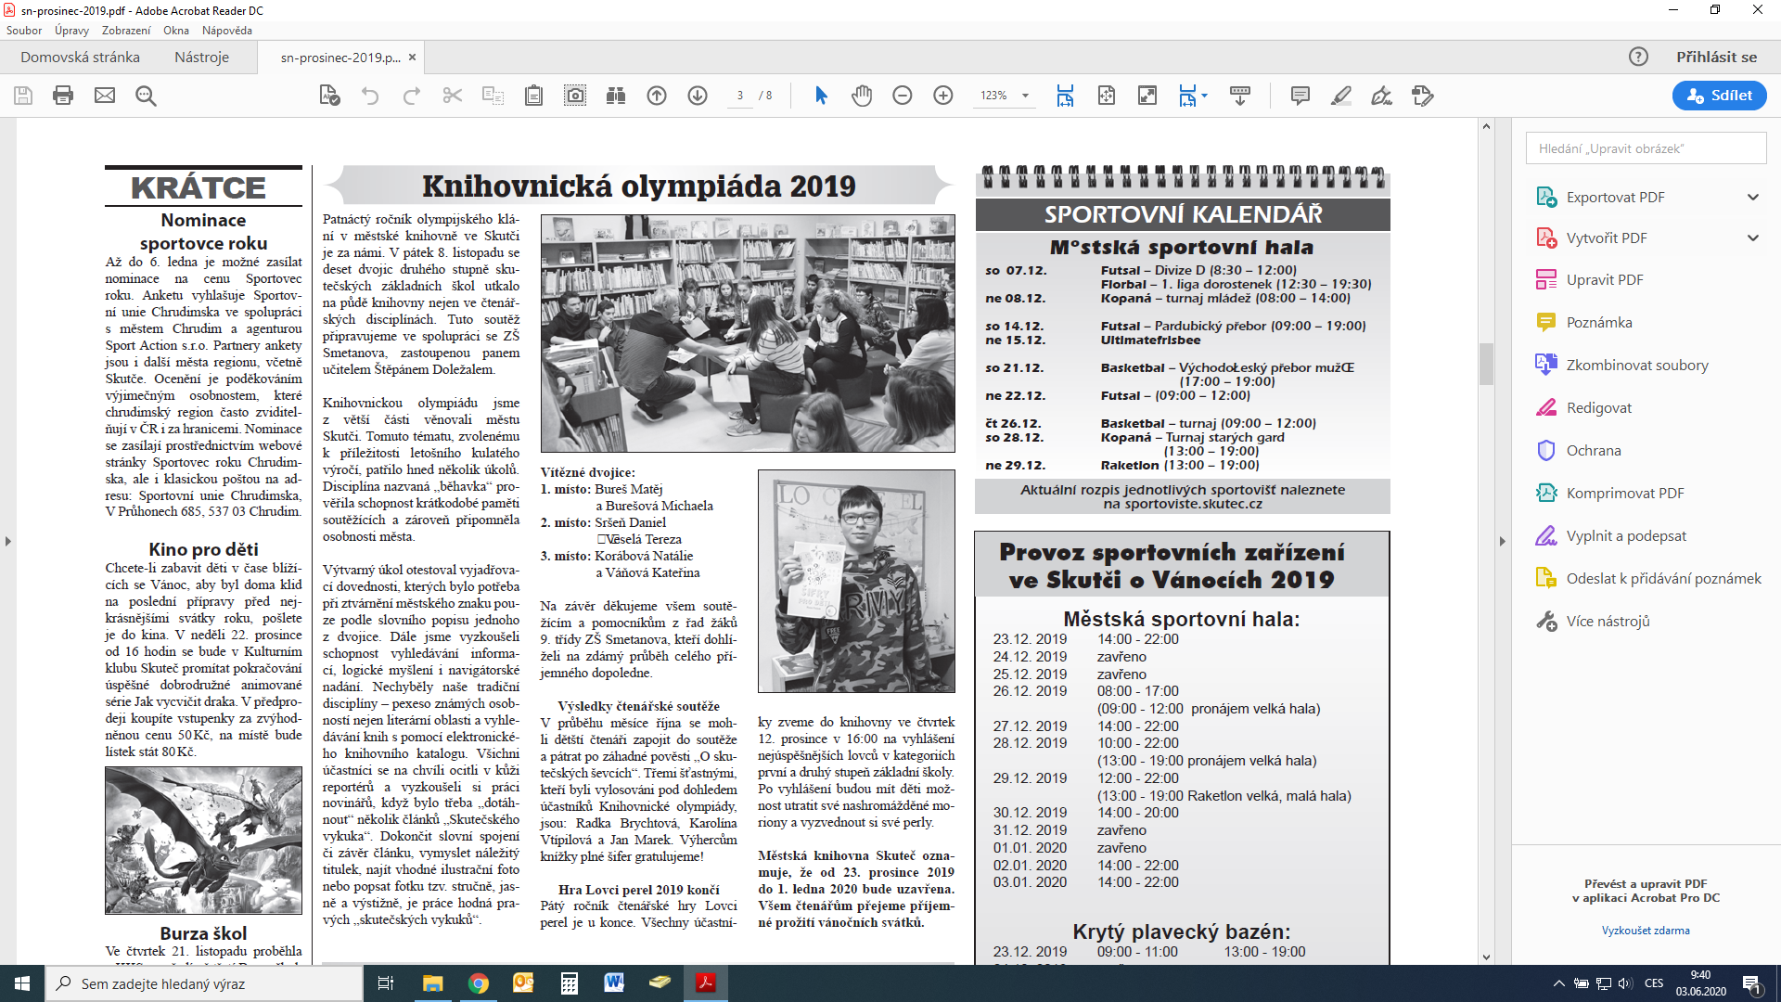Image resolution: width=1781 pixels, height=1002 pixels.
Task: Switch to the Nástroje tab
Action: coord(201,57)
